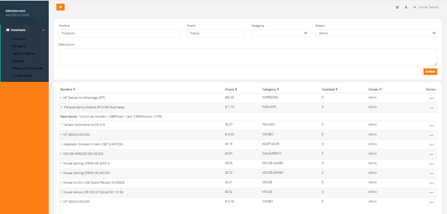Edit the HP Deskjet Ink Advantage product
447x214 pixels.
point(431,98)
